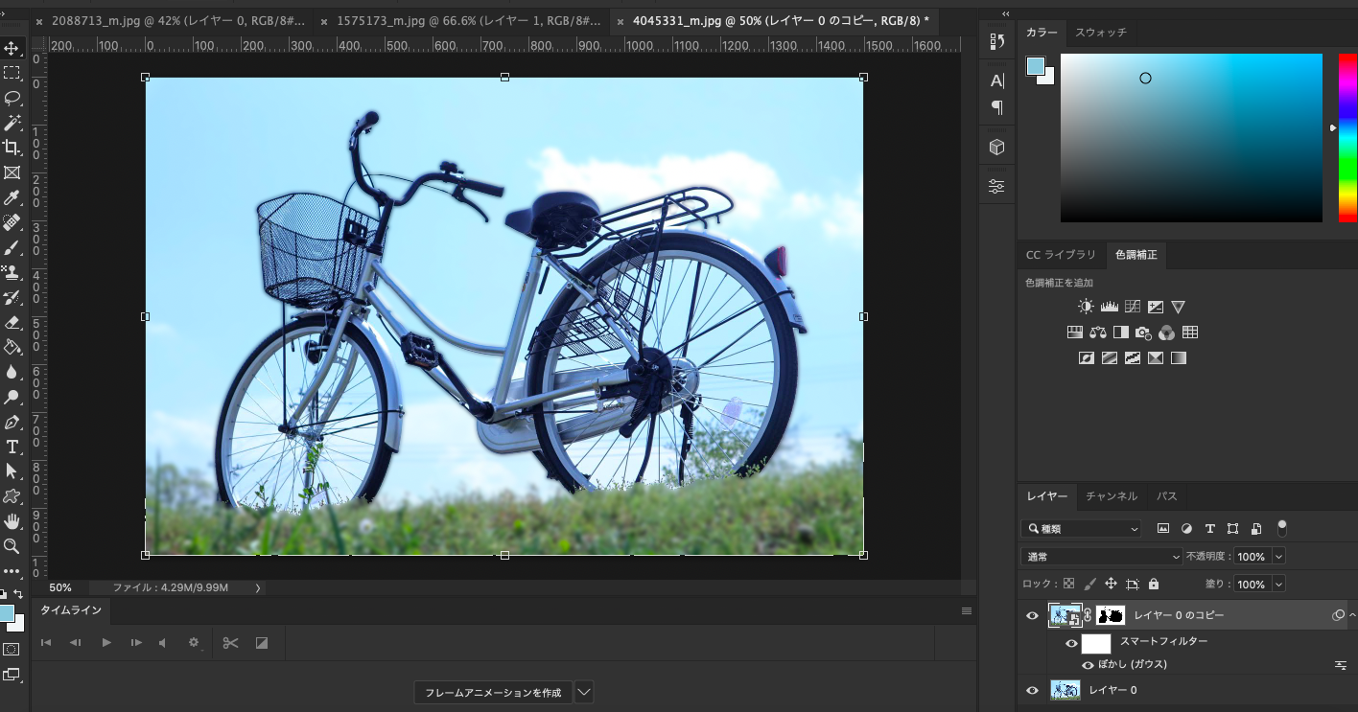Hide the レイヤー 0 のコピー layer
The image size is (1358, 712).
click(x=1033, y=615)
